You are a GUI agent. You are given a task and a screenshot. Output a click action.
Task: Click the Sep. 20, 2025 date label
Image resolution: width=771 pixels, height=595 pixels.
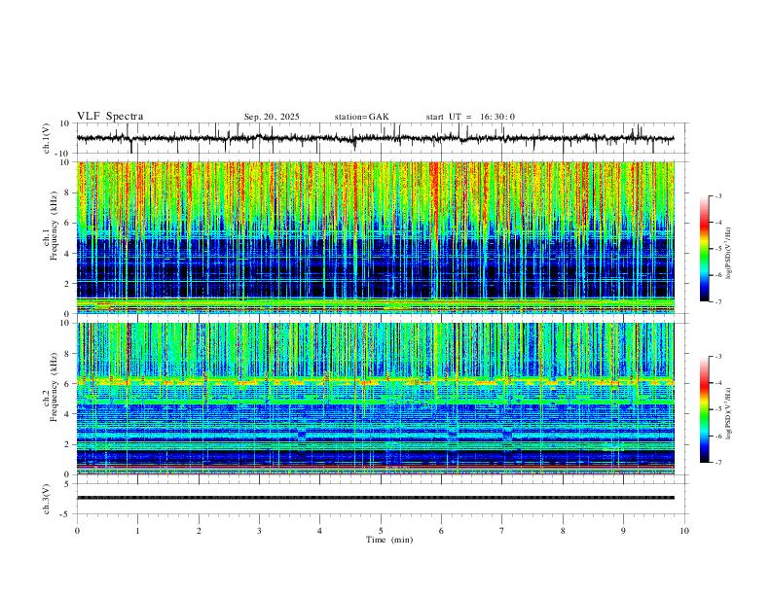pos(272,117)
